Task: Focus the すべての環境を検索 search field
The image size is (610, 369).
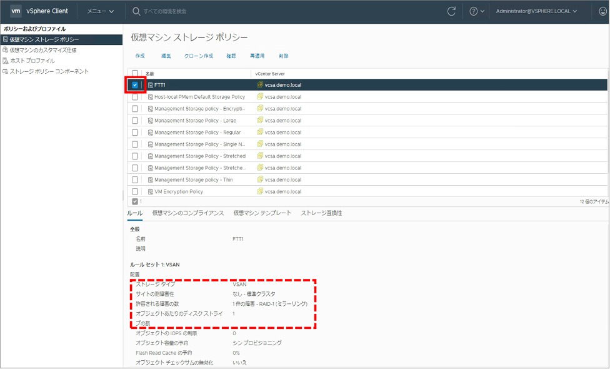Action: (165, 11)
